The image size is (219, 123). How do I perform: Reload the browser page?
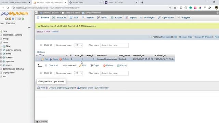[8, 8]
